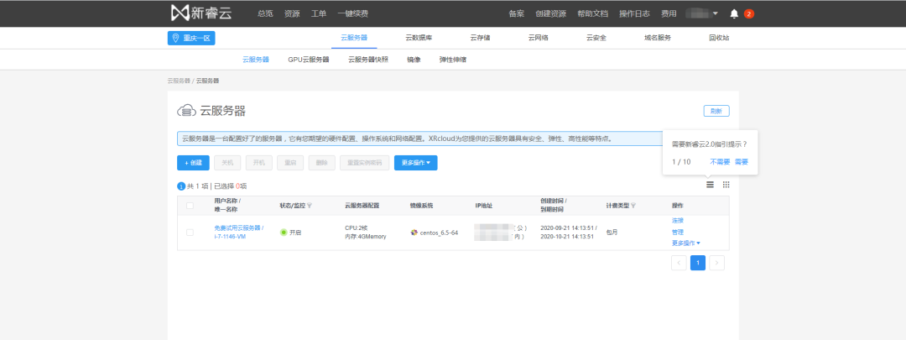The image size is (906, 340).
Task: Open 创建资源 in top bar
Action: click(x=550, y=14)
